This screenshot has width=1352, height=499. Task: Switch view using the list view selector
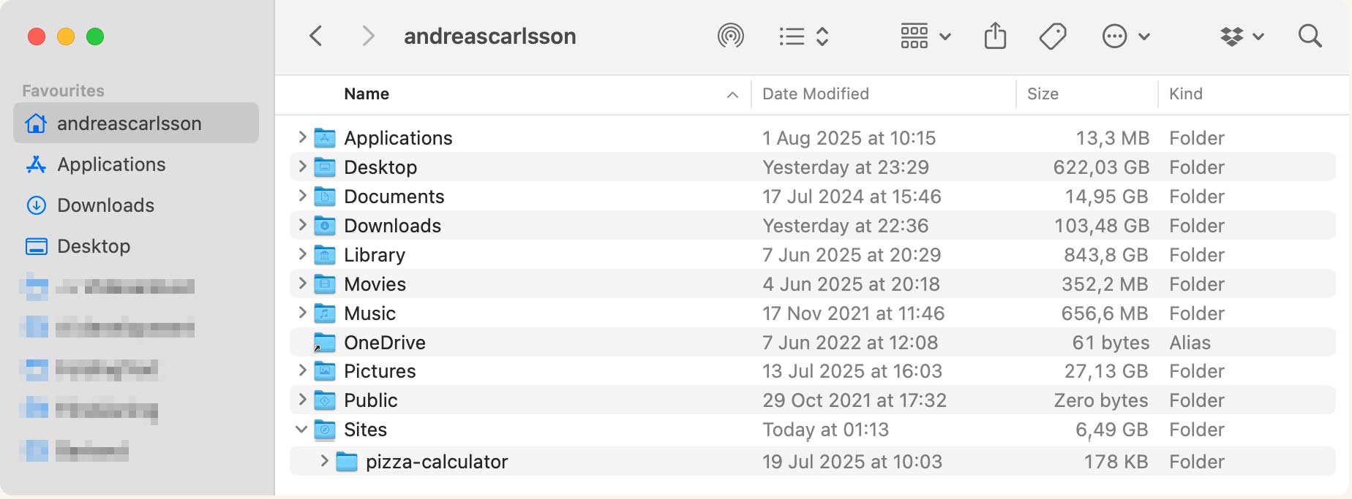[x=803, y=36]
